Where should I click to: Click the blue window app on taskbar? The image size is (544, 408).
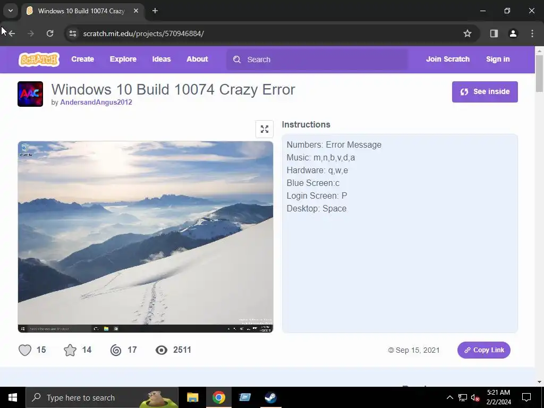coord(244,397)
